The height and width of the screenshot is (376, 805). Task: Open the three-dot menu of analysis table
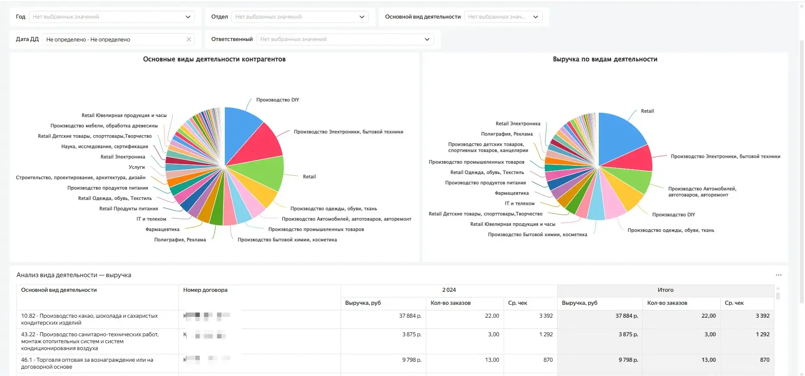778,275
